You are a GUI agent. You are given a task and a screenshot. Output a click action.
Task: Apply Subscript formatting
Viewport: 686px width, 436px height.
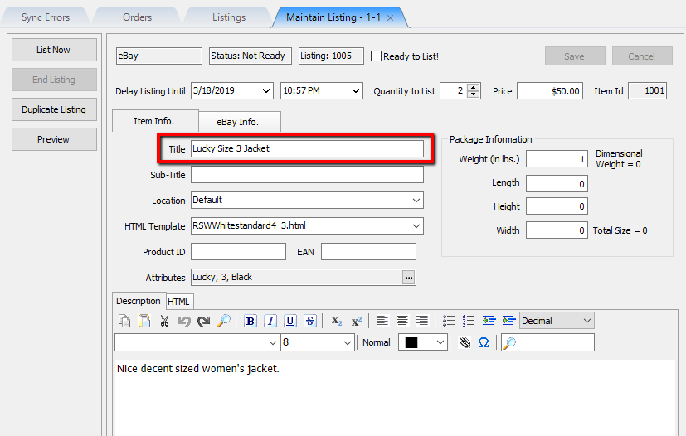coord(337,321)
